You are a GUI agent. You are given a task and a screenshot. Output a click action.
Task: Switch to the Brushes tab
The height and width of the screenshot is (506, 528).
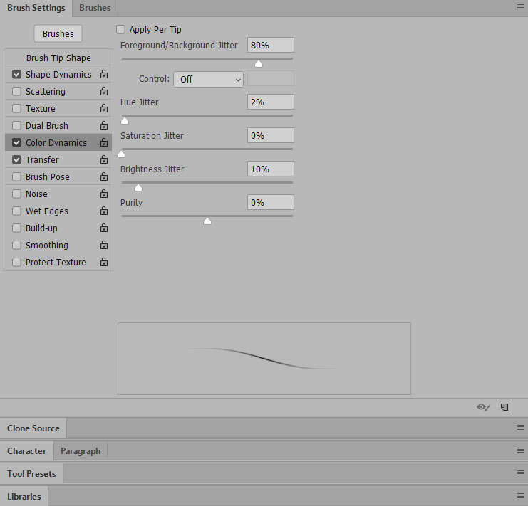coord(95,8)
